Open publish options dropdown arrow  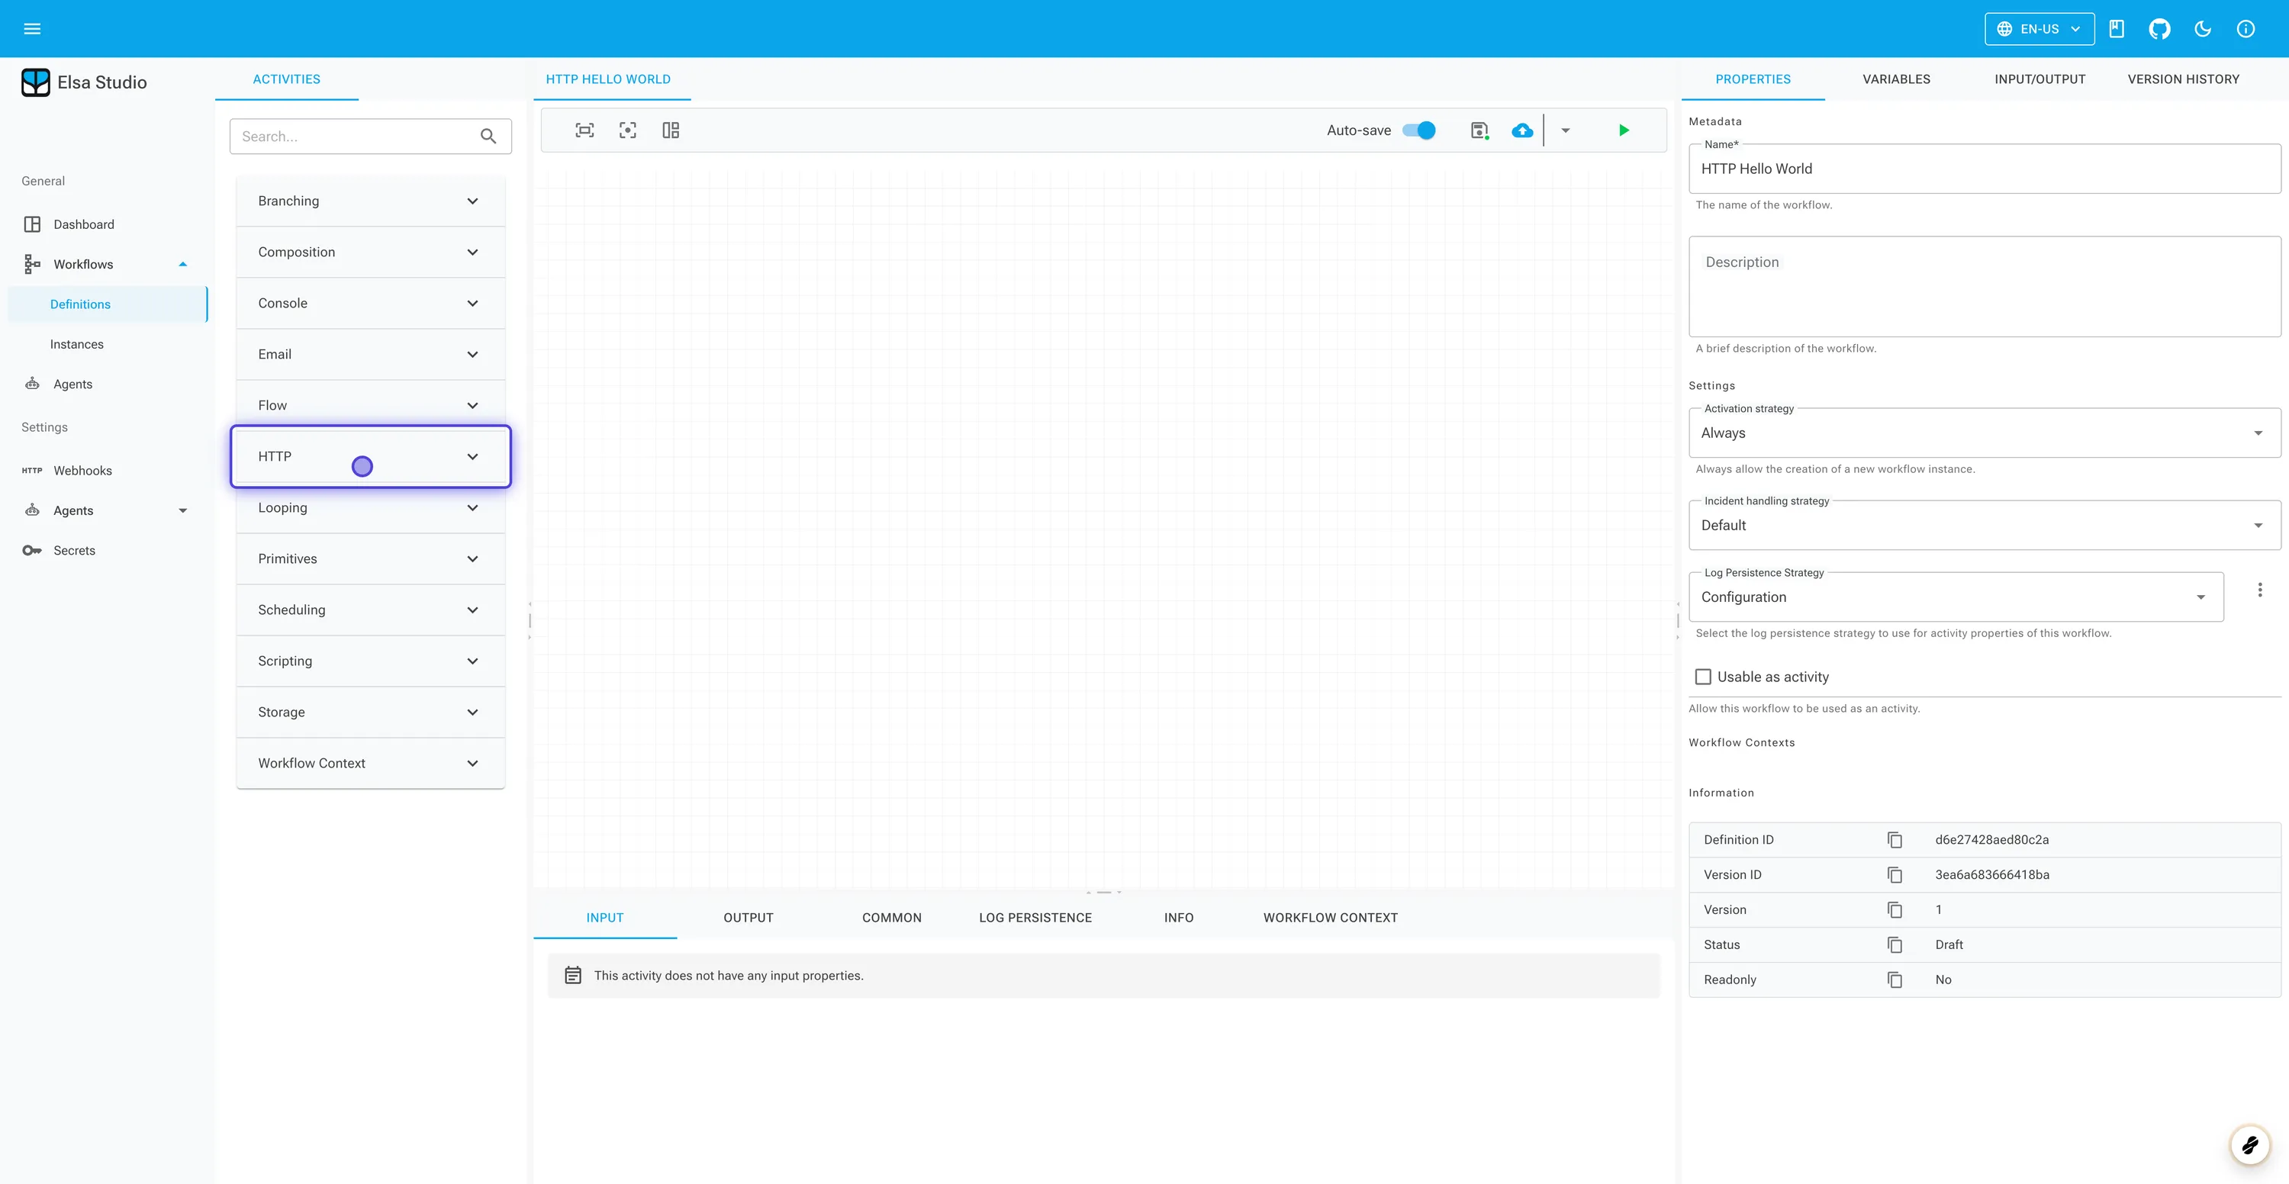pyautogui.click(x=1566, y=130)
